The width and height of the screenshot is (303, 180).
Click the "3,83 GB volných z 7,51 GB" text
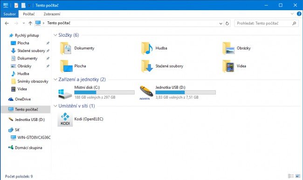(177, 98)
